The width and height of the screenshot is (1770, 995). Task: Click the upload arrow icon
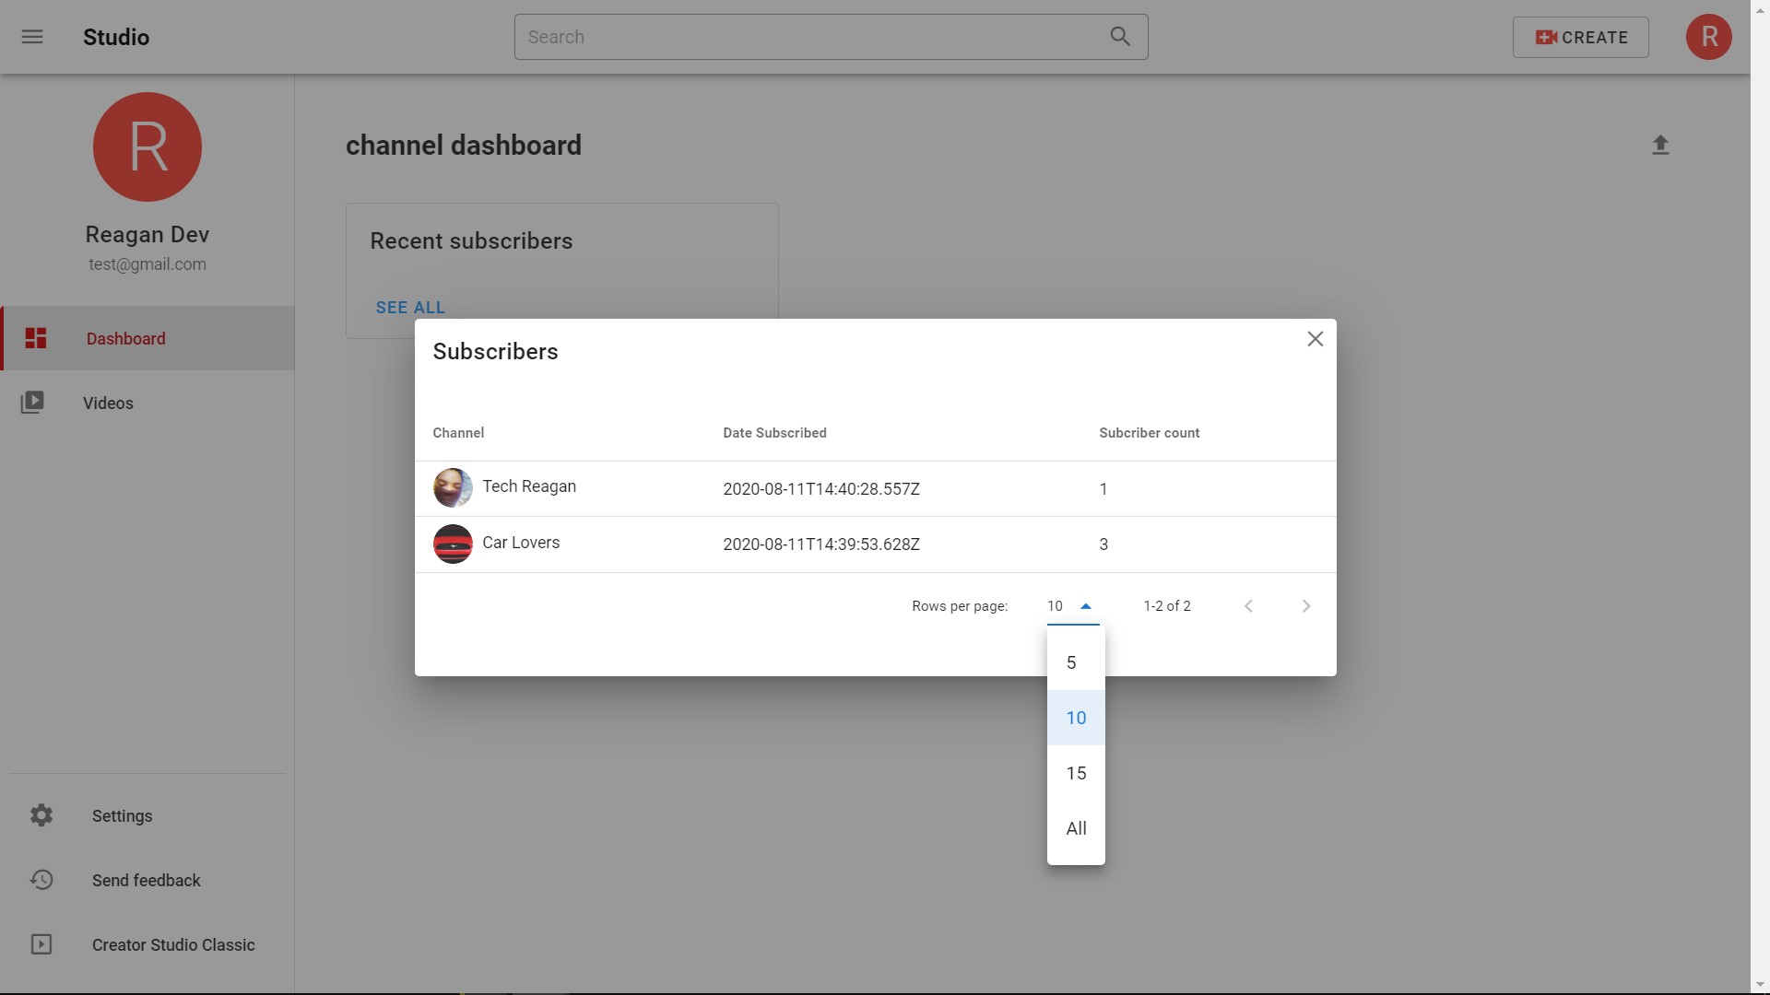pos(1659,146)
